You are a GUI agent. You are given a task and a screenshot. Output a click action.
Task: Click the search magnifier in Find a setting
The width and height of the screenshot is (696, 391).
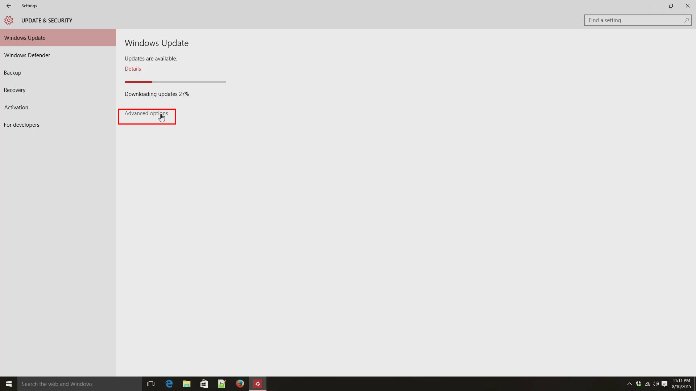(686, 20)
